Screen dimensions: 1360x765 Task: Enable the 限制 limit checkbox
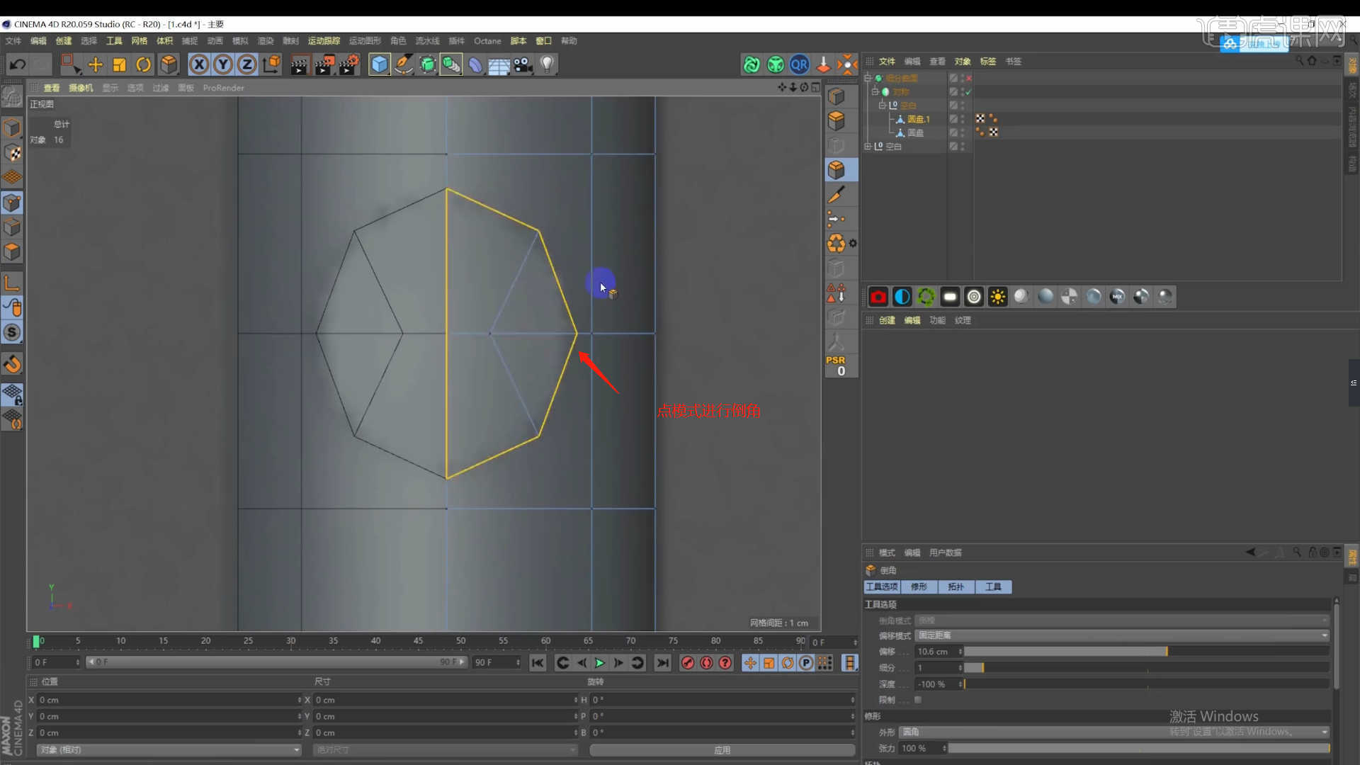click(918, 700)
